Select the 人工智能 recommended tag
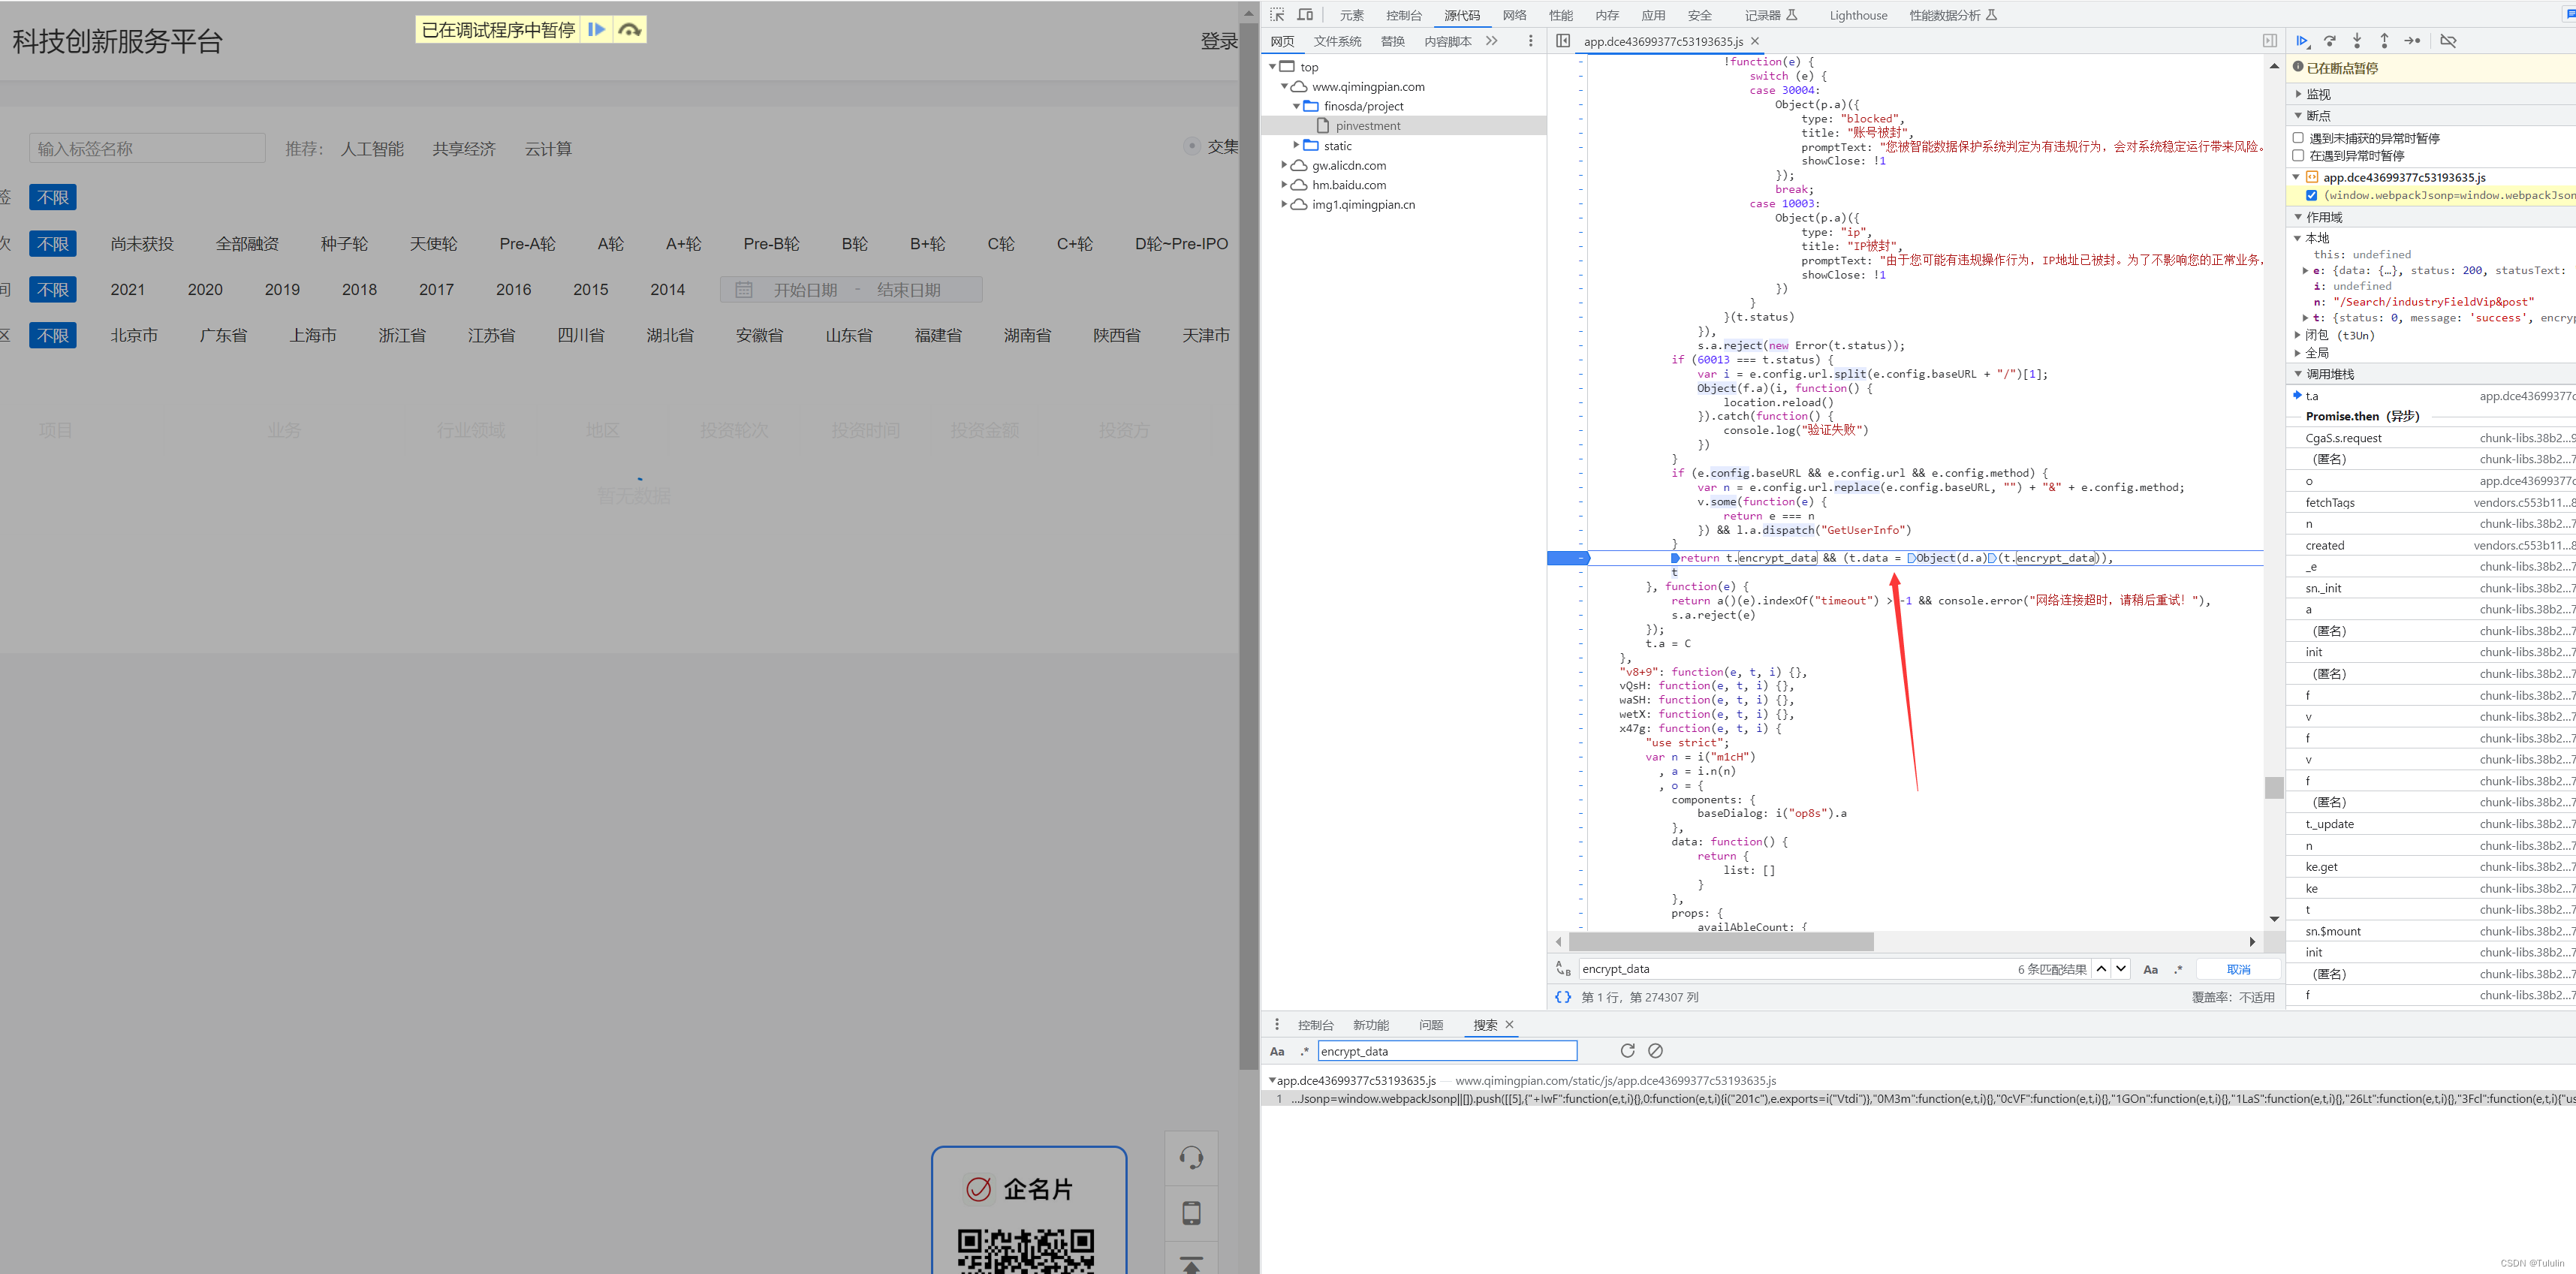2576x1274 pixels. click(x=372, y=149)
